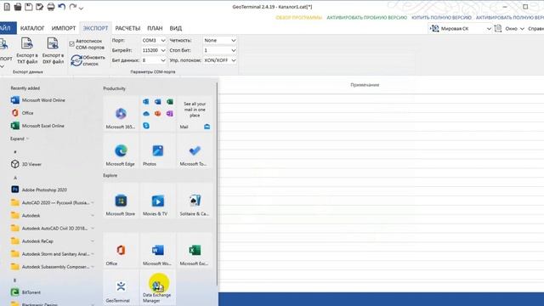
Task: Click the Примечание column header
Action: (365, 85)
